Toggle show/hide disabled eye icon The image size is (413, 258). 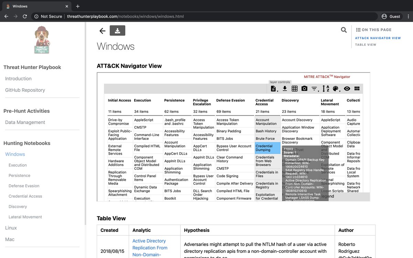point(347,89)
